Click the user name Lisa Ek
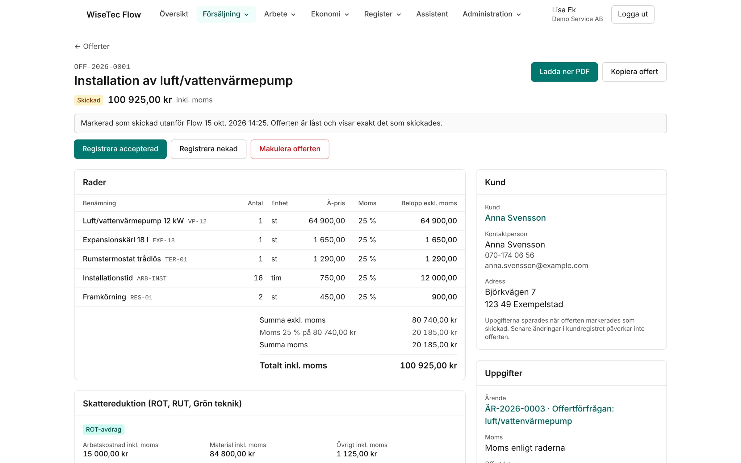This screenshot has height=463, width=741. (x=564, y=10)
